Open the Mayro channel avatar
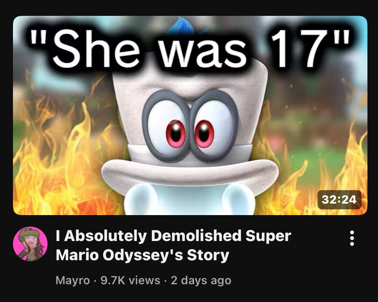This screenshot has width=378, height=302. pyautogui.click(x=30, y=244)
